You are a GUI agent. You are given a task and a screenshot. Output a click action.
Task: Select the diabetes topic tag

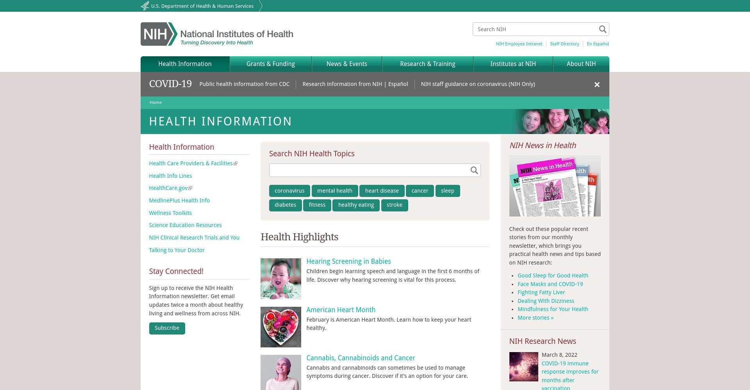coord(285,205)
